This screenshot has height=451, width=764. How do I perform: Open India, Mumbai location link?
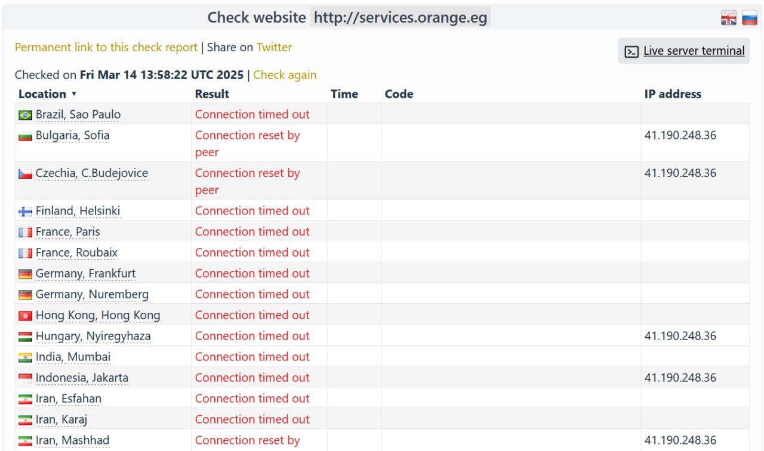tap(73, 357)
